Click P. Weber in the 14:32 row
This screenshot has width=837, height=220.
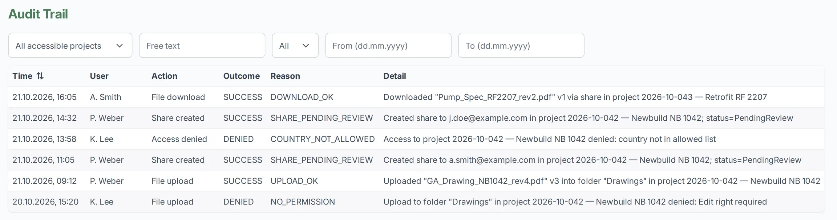pyautogui.click(x=106, y=118)
